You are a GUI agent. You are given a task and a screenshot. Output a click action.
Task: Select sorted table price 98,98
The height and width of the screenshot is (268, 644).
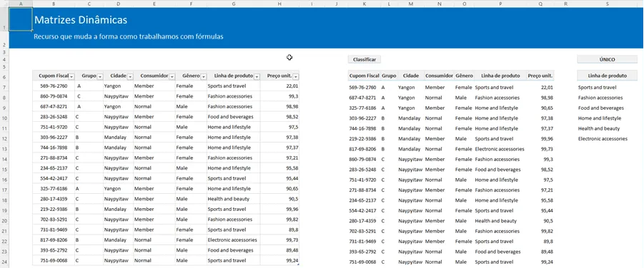(540, 98)
